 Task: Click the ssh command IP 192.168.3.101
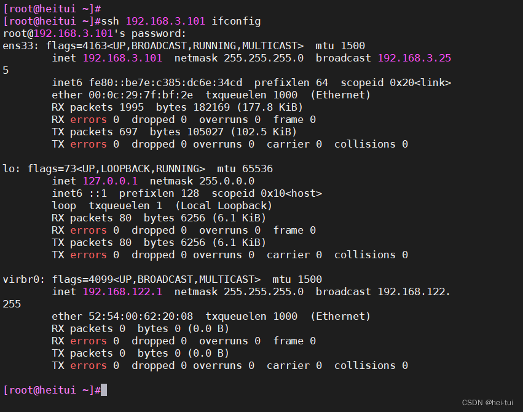pyautogui.click(x=165, y=21)
